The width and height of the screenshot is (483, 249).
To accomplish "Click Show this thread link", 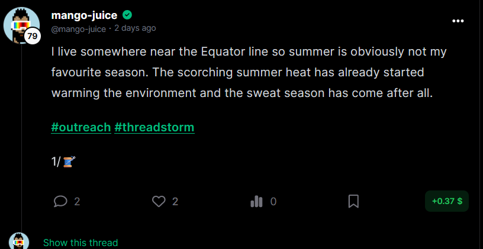I will (80, 242).
